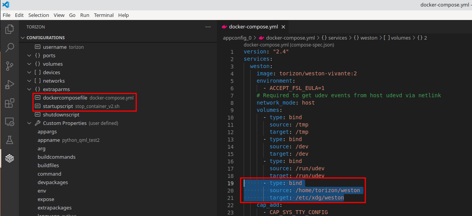The height and width of the screenshot is (216, 472).
Task: Click the services breadcrumb segment
Action: click(337, 38)
